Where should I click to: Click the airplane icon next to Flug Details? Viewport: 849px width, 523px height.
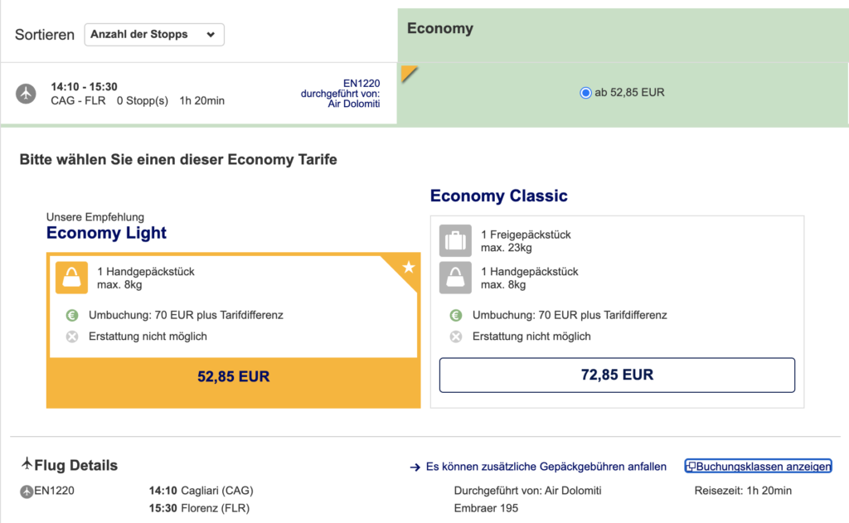pos(27,464)
